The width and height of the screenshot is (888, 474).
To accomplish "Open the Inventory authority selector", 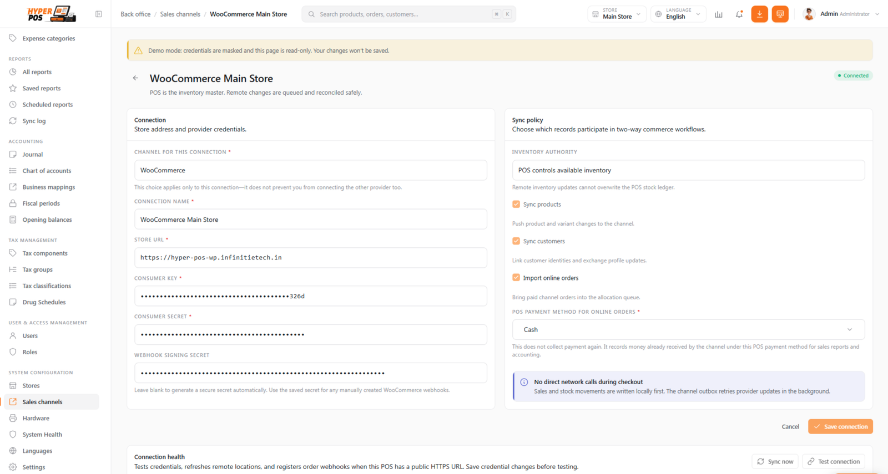I will coord(688,170).
